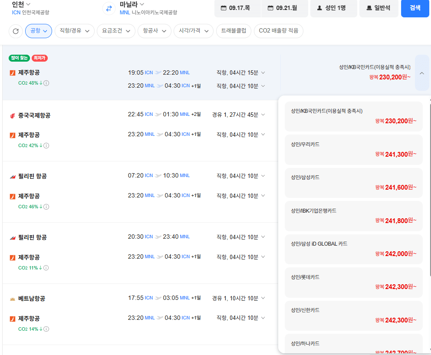The width and height of the screenshot is (431, 355).
Task: Select the 우리카드 241,300원 fare option
Action: tap(353, 150)
